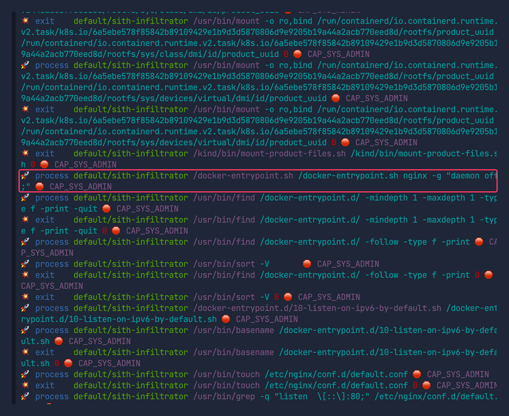509x416 pixels.
Task: Click the word 'exit' on mount-product-files.sh line
Action: pyautogui.click(x=45, y=154)
